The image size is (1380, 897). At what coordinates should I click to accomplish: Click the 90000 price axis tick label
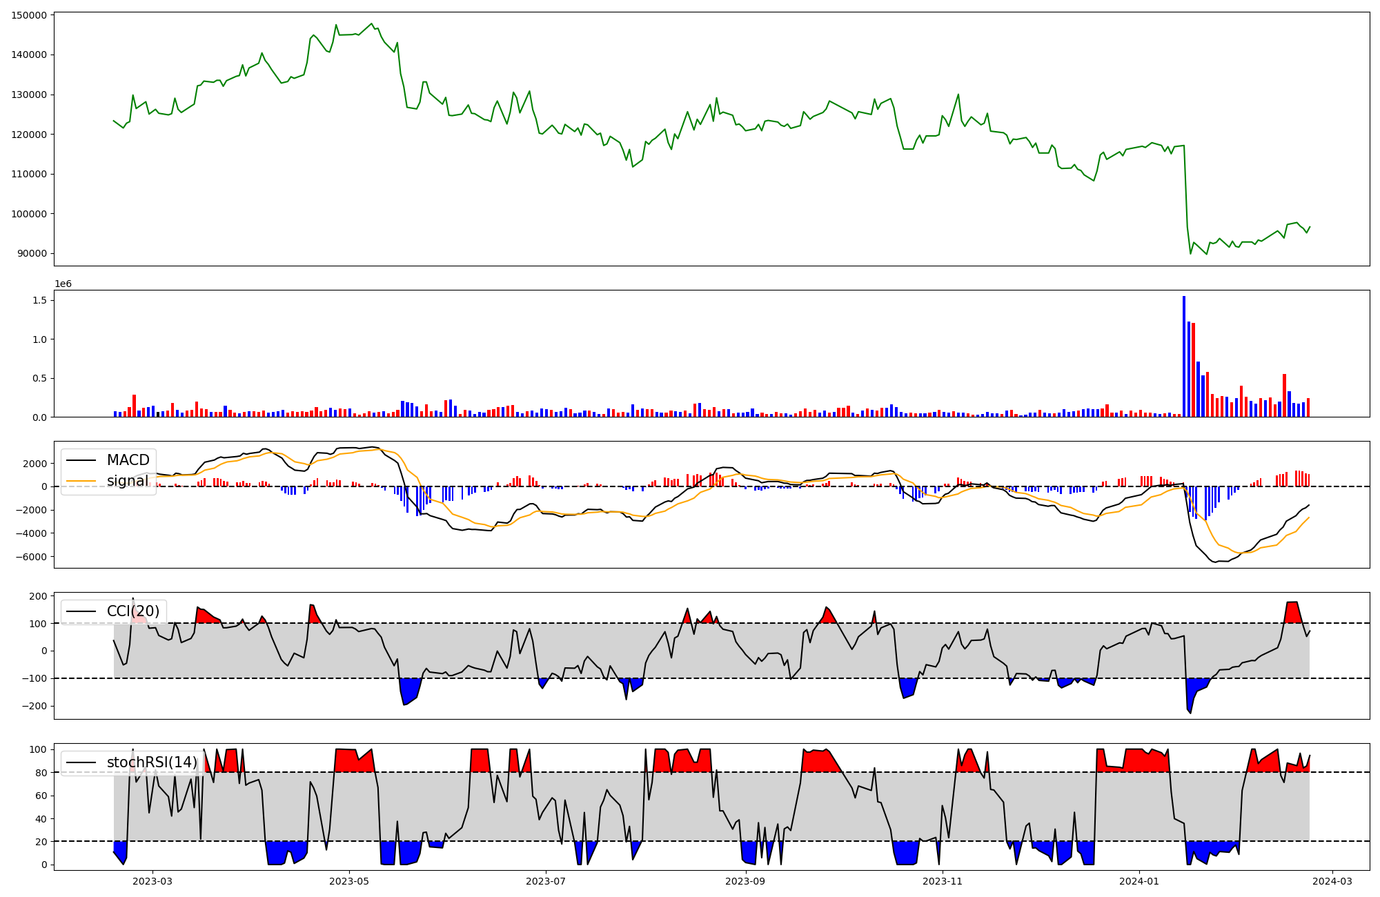(x=32, y=253)
